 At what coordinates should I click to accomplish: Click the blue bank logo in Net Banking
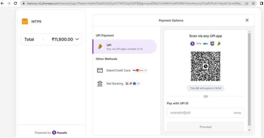pyautogui.click(x=134, y=84)
